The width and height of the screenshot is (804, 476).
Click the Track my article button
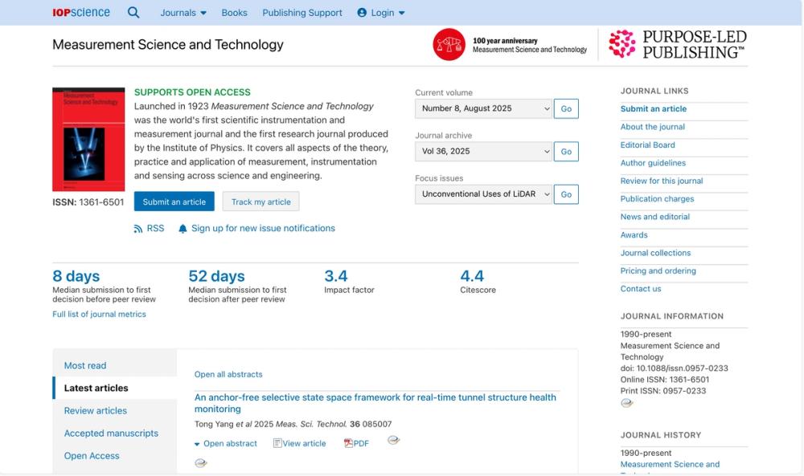pyautogui.click(x=261, y=201)
